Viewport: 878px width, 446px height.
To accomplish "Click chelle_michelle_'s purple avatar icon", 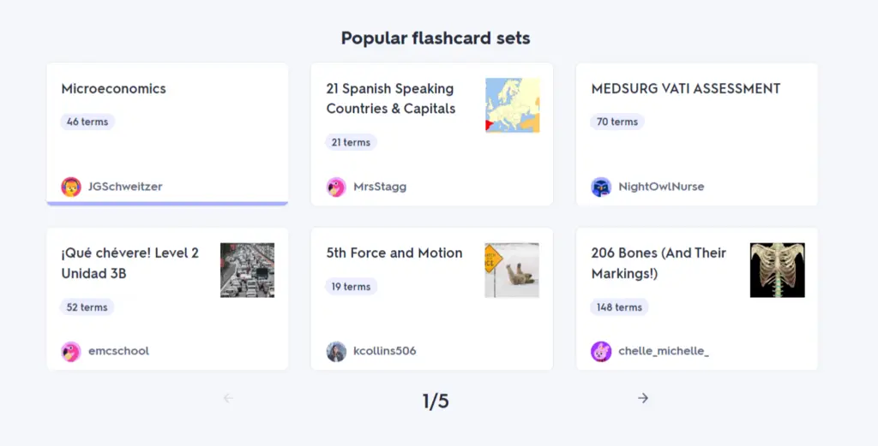I will [601, 351].
